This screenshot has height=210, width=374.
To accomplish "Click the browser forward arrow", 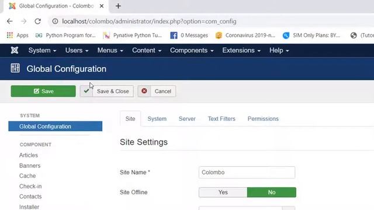I will 23,21.
